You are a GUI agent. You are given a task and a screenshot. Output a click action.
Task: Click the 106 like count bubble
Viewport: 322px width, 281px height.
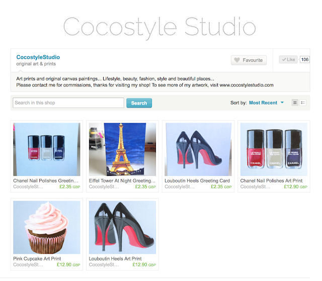pyautogui.click(x=304, y=59)
